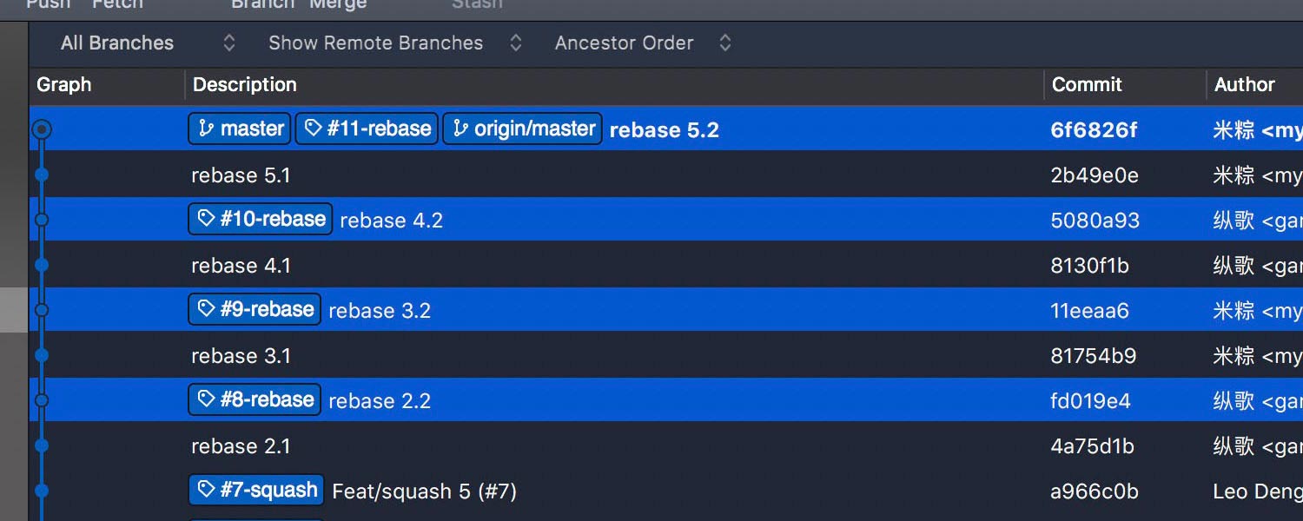Select the commit message 'rebase 4.2'
The image size is (1303, 521).
pos(392,221)
